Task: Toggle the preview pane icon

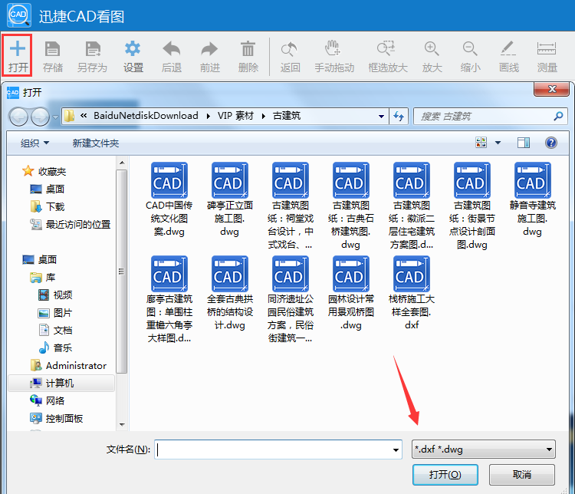Action: pyautogui.click(x=524, y=143)
